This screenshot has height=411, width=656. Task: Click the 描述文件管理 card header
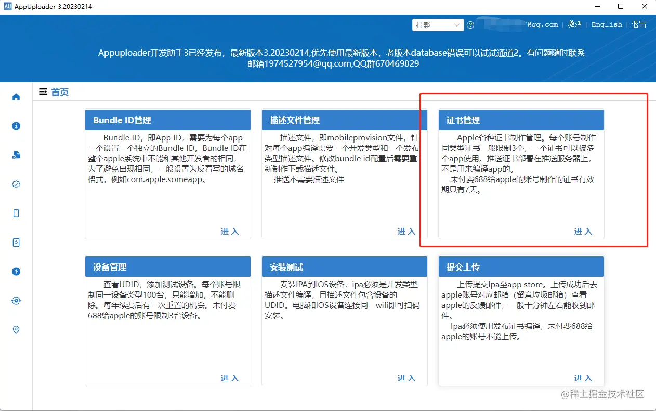point(345,120)
